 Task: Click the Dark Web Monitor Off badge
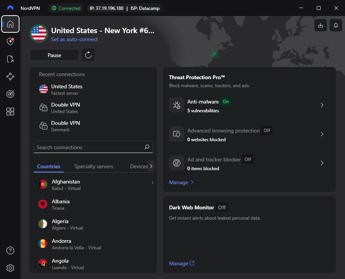[222, 207]
